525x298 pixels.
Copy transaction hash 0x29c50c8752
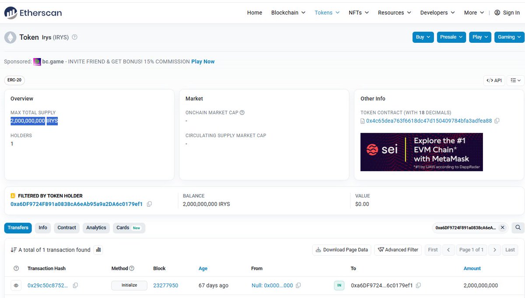pyautogui.click(x=75, y=285)
